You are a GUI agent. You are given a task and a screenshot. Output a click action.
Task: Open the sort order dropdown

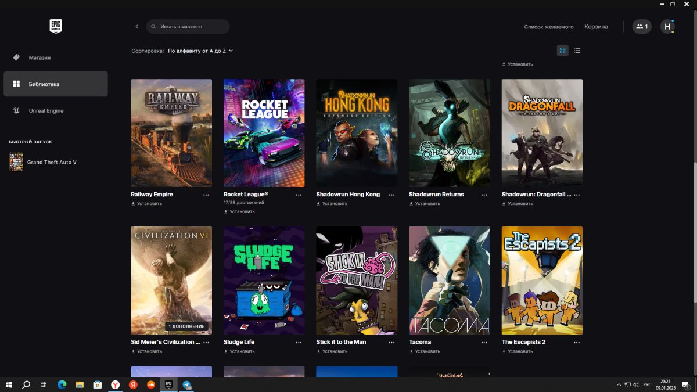(200, 51)
